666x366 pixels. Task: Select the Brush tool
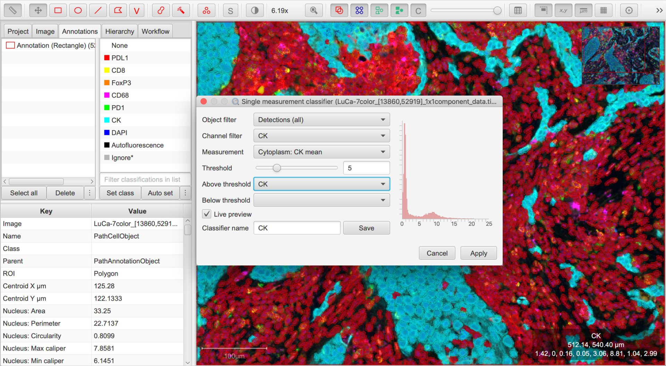161,10
